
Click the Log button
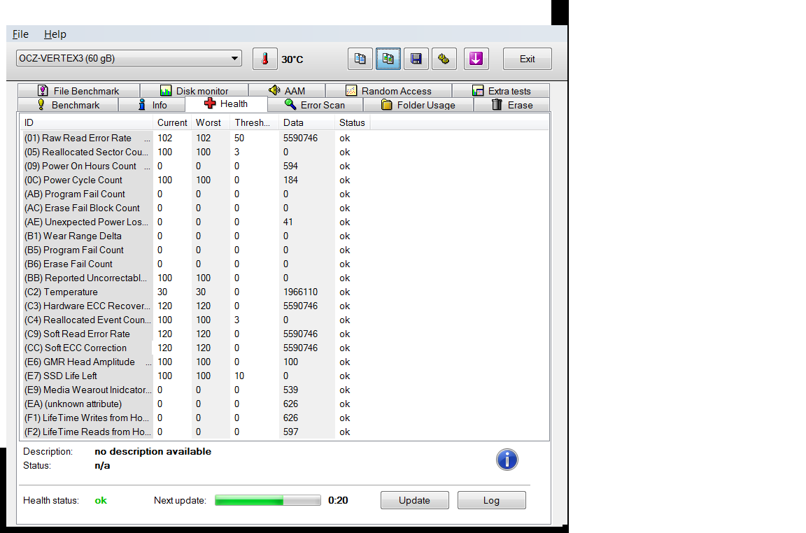(x=491, y=500)
